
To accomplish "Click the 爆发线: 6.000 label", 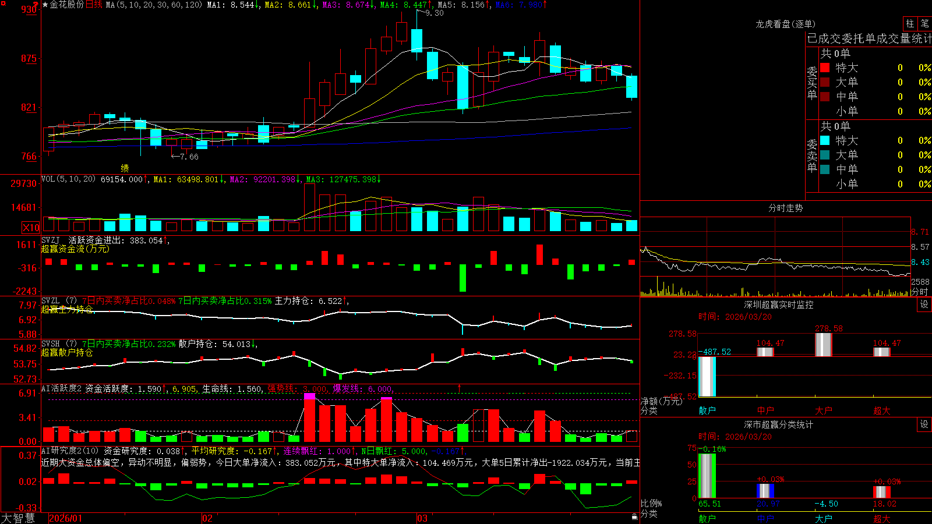I will tap(363, 388).
